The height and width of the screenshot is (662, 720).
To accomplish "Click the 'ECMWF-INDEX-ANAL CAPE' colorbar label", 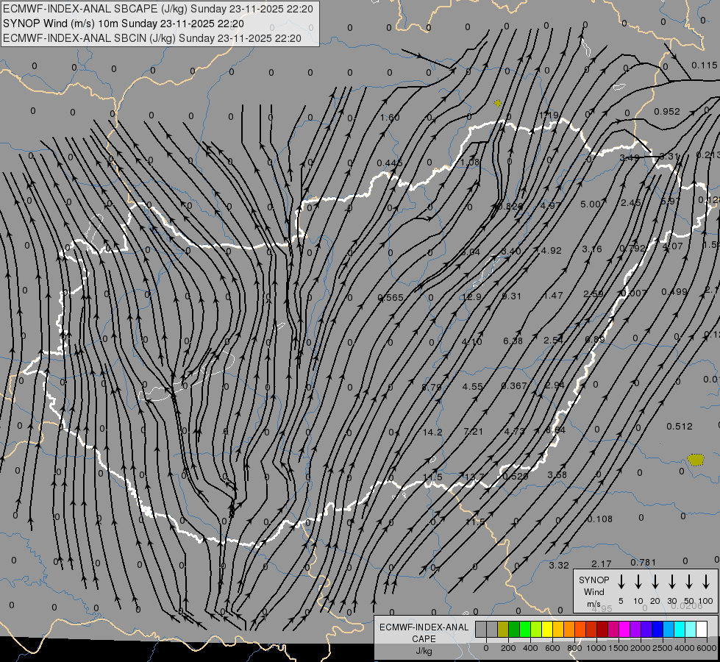I will (424, 633).
